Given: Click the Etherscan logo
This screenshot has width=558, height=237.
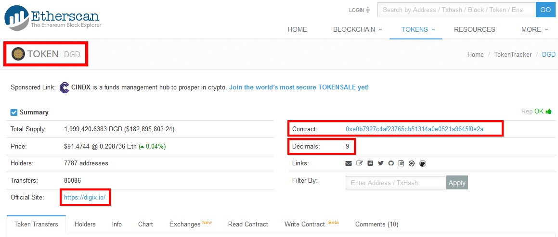Looking at the screenshot, I should coord(53,18).
